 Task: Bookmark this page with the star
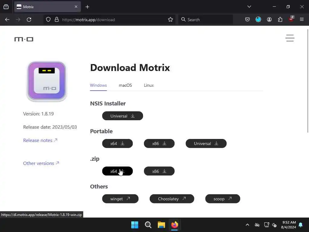(x=170, y=20)
